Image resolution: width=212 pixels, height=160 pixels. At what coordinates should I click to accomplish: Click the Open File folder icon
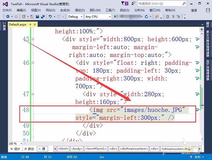point(32,17)
